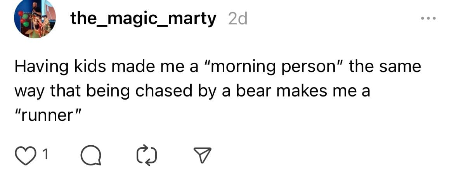Click the "2d" post timestamp

click(237, 19)
